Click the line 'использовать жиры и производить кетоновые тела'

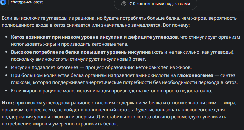pos(69,44)
